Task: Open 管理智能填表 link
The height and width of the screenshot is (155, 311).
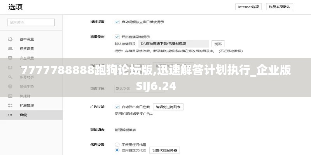Action: click(x=125, y=130)
